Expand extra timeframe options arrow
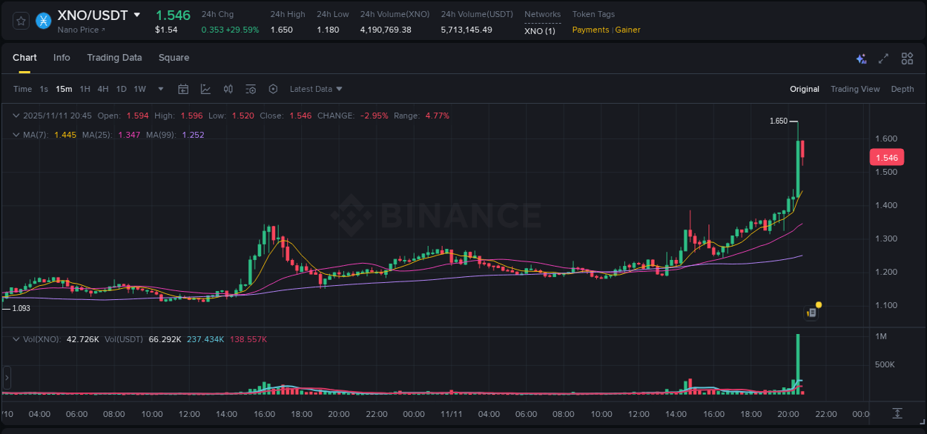Image resolution: width=927 pixels, height=434 pixels. (x=159, y=88)
